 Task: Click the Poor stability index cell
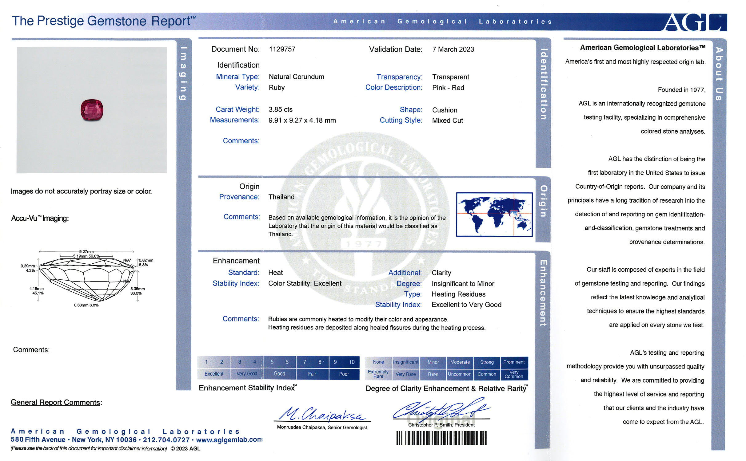pos(344,374)
